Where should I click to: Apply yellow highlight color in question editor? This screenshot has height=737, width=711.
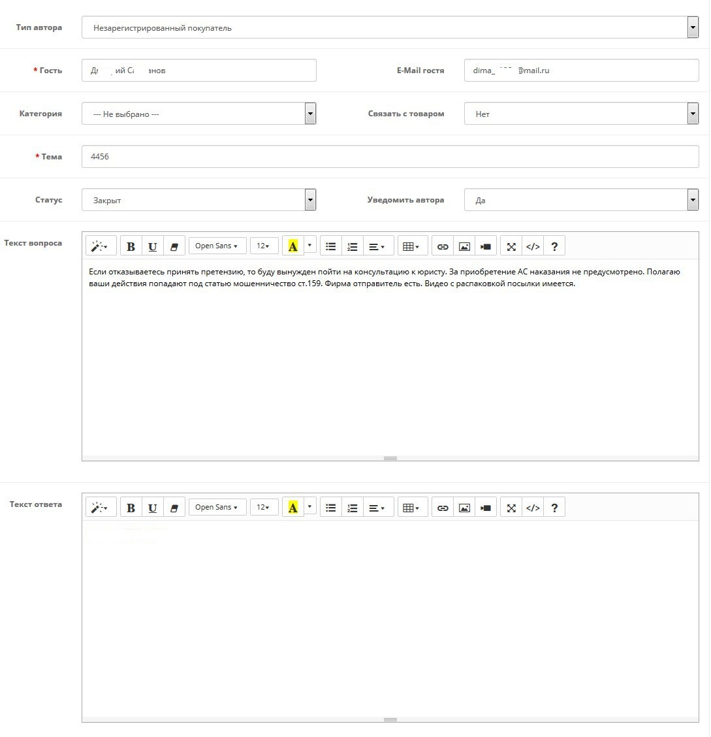point(292,246)
